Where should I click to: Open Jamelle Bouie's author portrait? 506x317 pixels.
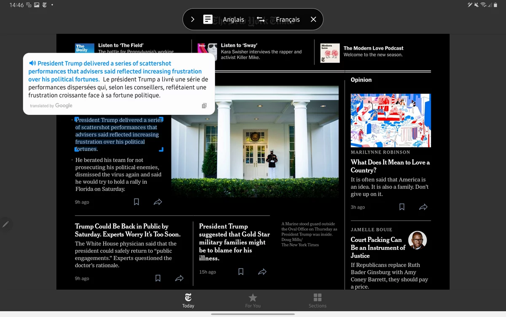[x=417, y=240]
